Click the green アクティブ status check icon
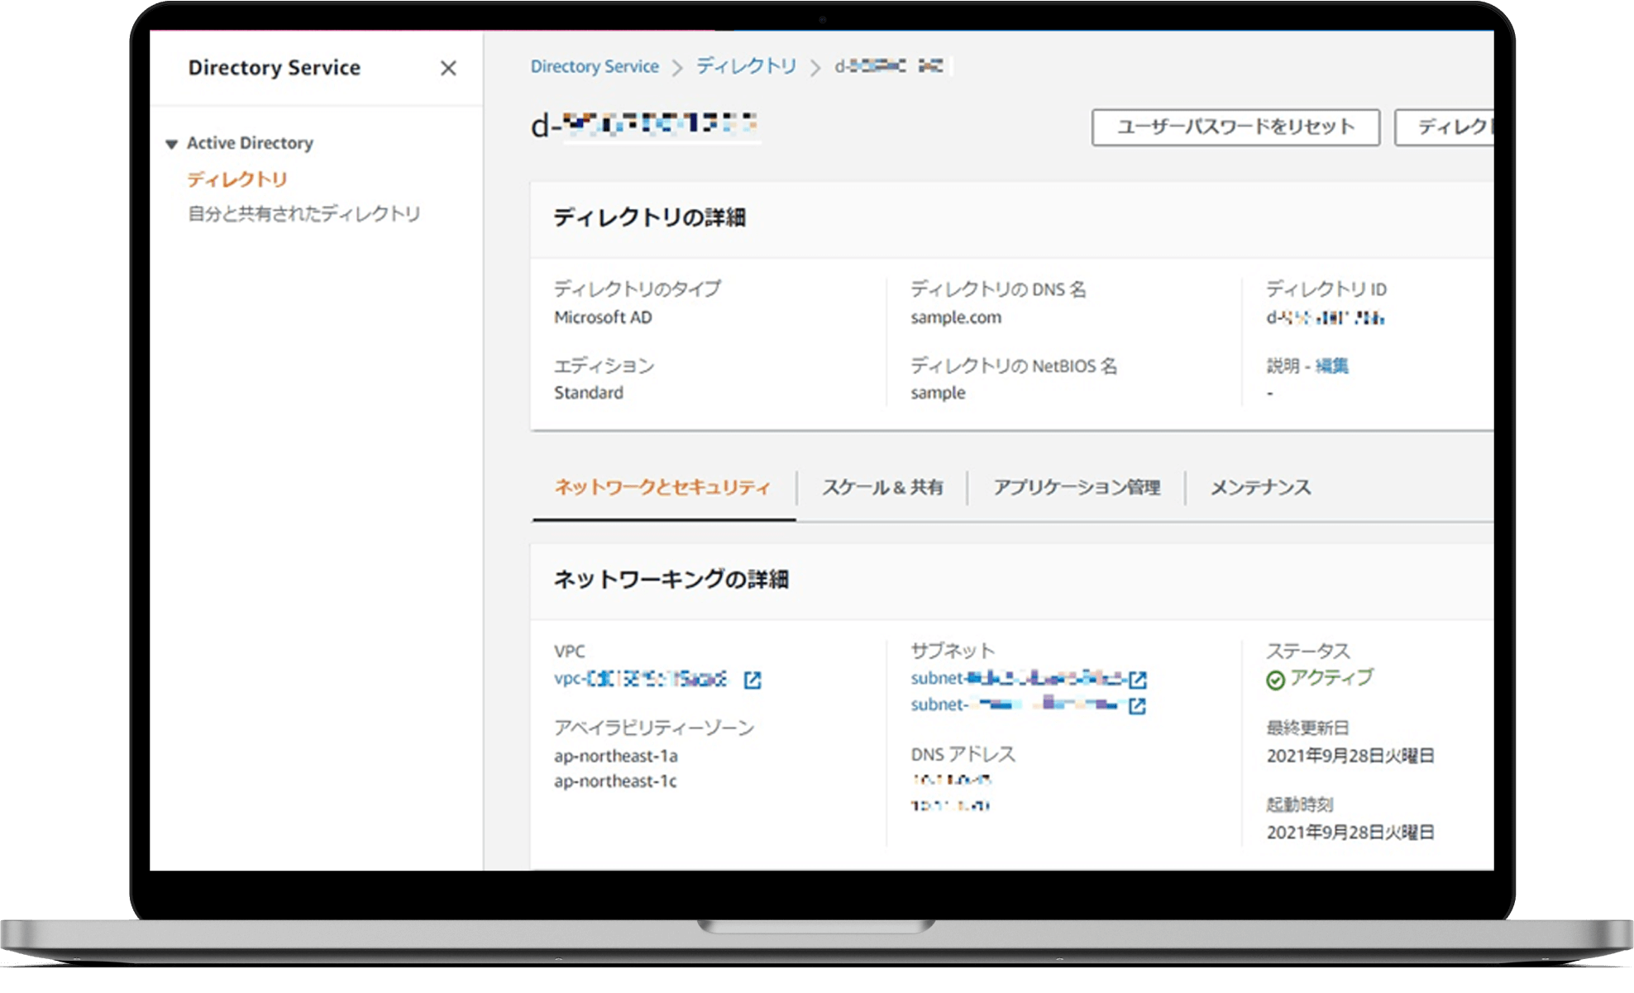 click(1276, 680)
